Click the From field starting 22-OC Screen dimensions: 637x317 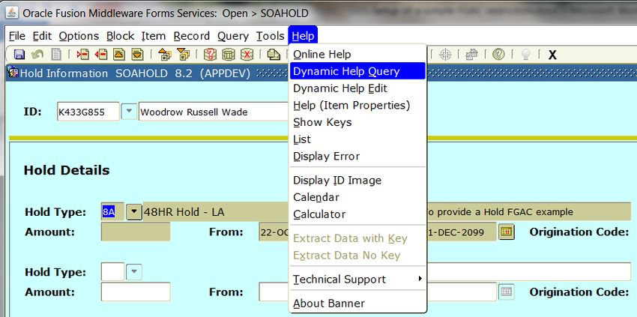[274, 232]
